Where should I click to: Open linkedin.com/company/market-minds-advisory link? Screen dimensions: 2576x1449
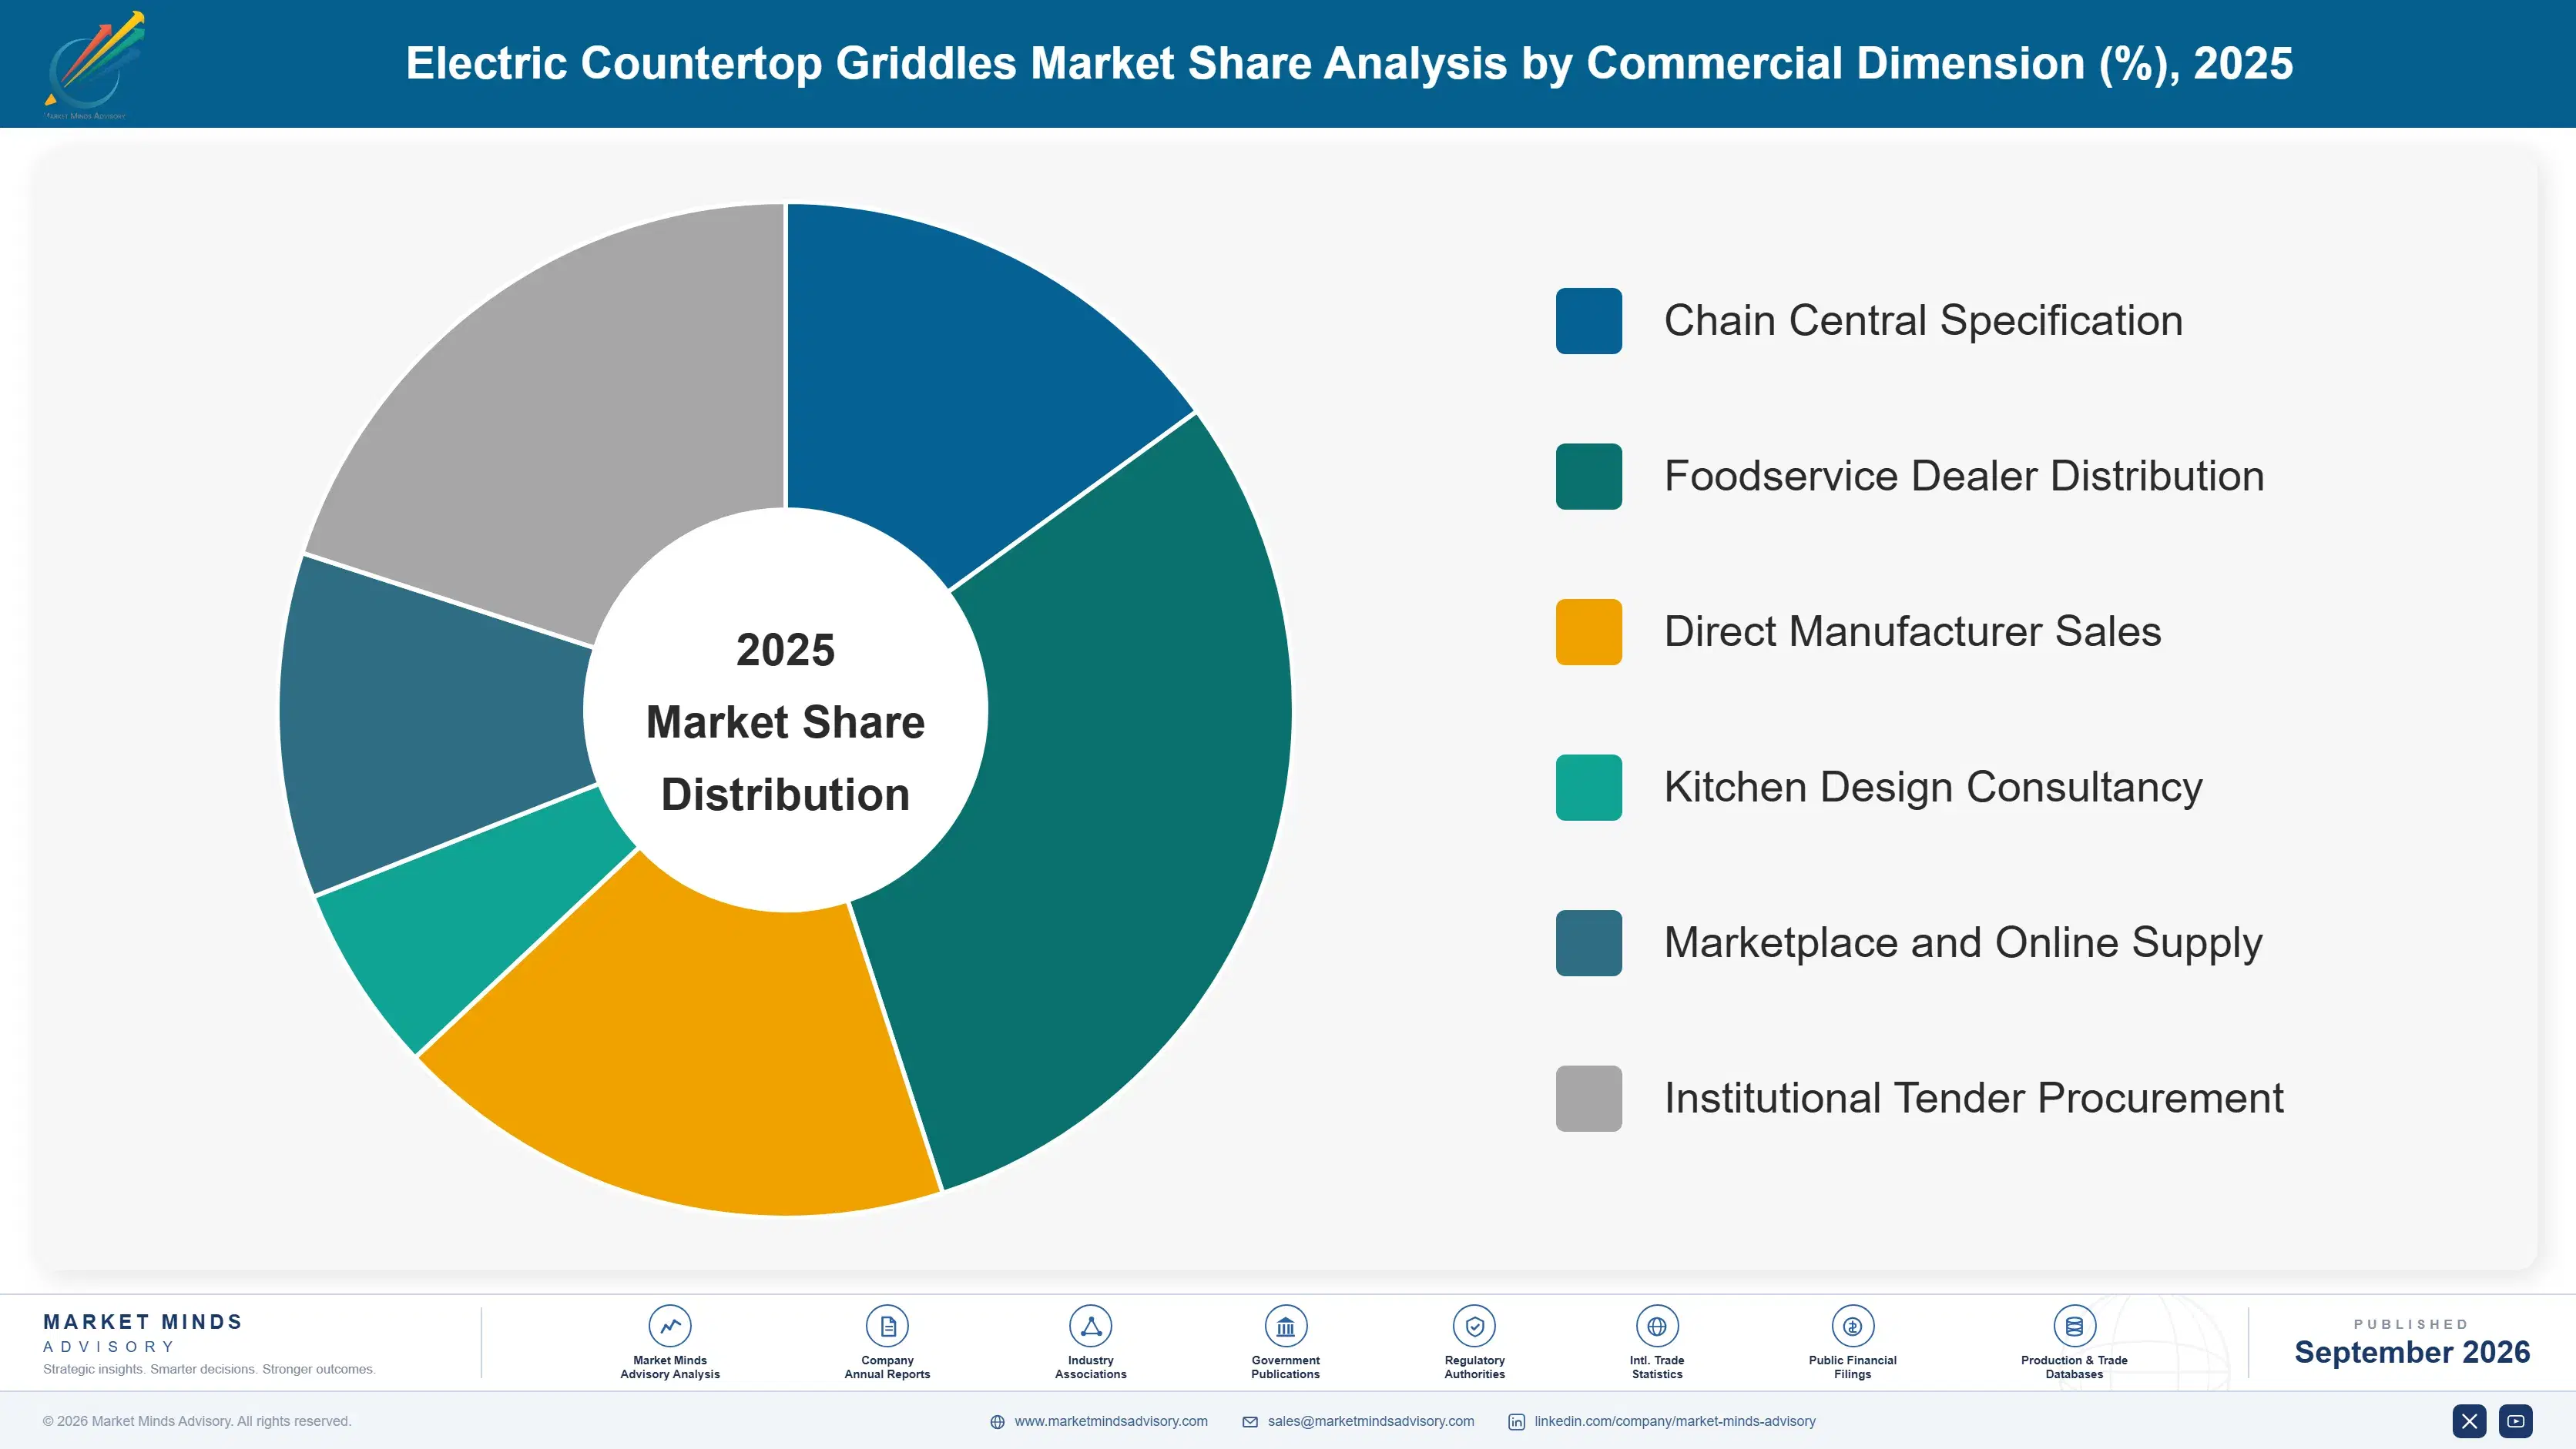(x=1675, y=1421)
